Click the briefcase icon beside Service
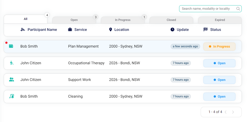Image resolution: width=251 pixels, height=122 pixels. pyautogui.click(x=70, y=30)
